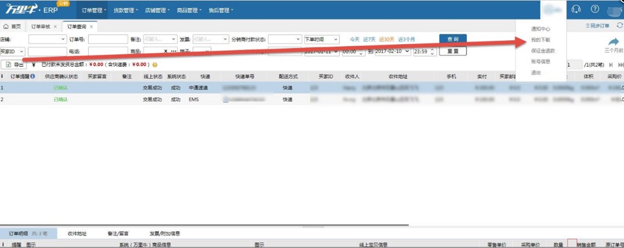Open the 货款管理 menu

126,10
